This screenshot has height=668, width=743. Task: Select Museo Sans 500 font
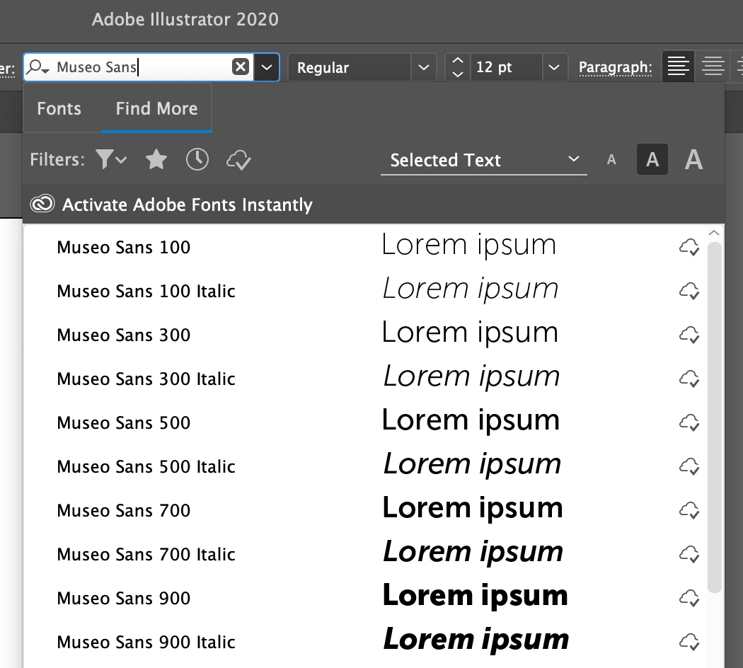pyautogui.click(x=124, y=422)
